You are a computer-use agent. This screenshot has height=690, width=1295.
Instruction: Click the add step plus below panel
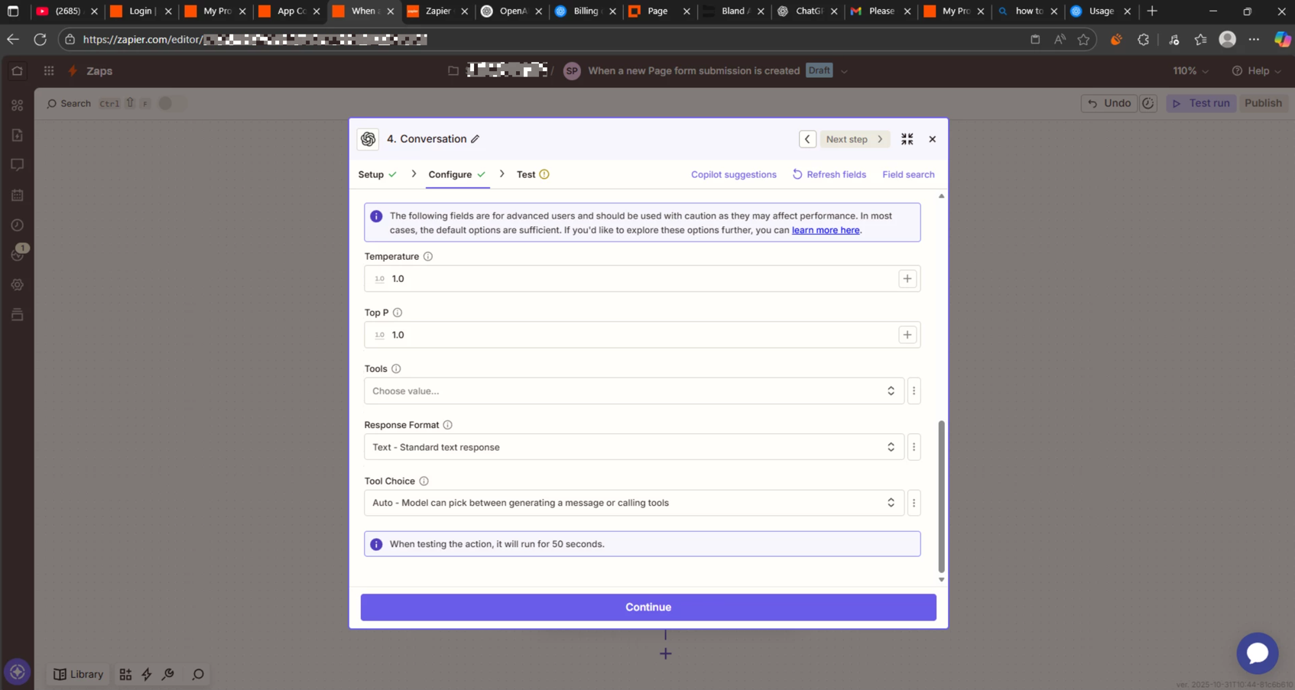pyautogui.click(x=665, y=654)
